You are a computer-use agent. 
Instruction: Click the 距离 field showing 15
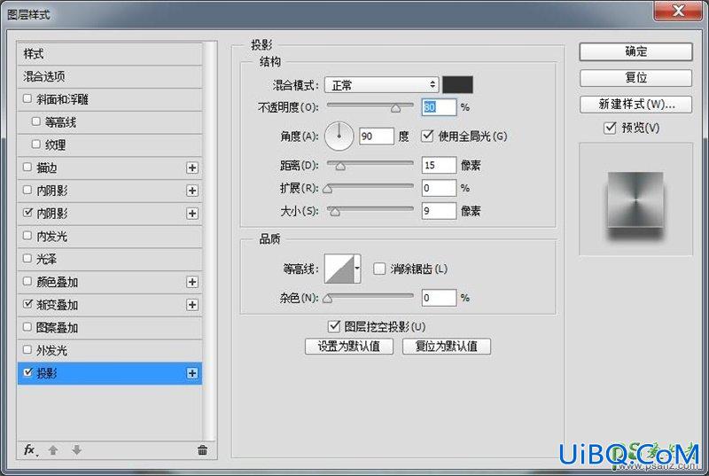(439, 165)
